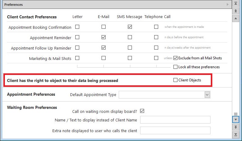Image resolution: width=242 pixels, height=141 pixels.
Task: Untick E-Mail for Appointment Follow Up Reminder
Action: pyautogui.click(x=103, y=47)
